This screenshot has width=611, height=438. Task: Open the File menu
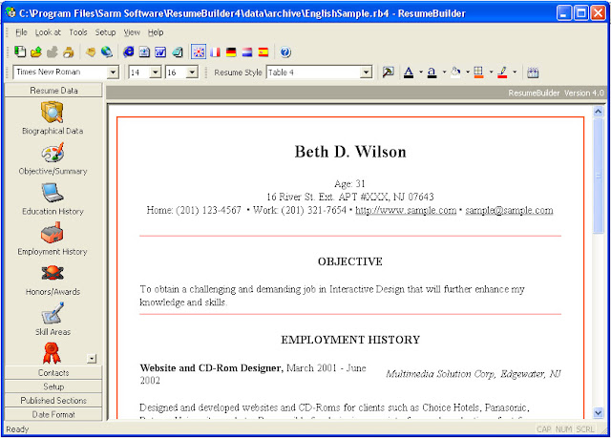pos(21,32)
